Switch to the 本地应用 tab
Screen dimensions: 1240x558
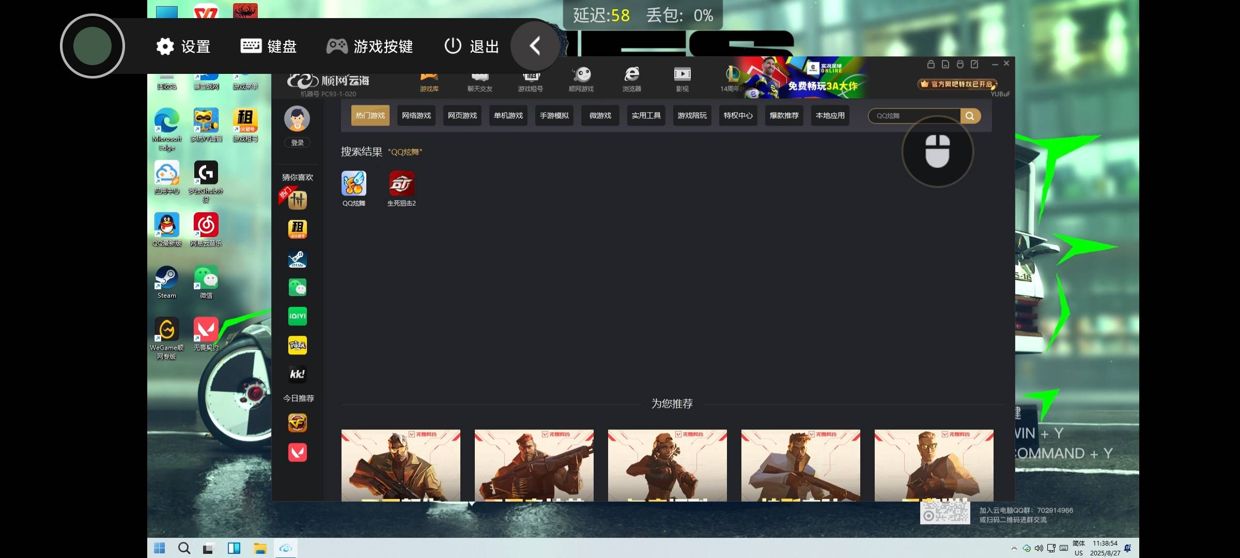coord(830,116)
